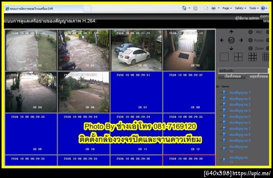This screenshot has height=178, width=273.
Task: Open a new browser tab
Action: click(87, 9)
